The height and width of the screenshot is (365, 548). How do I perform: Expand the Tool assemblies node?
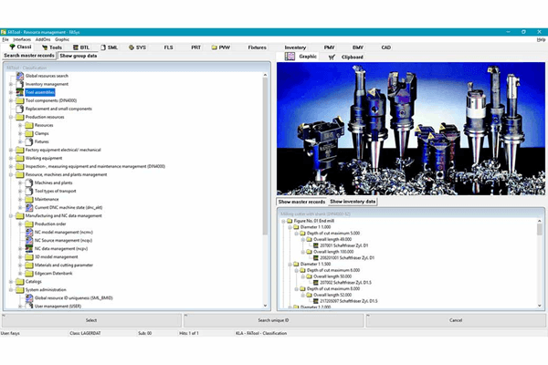pyautogui.click(x=11, y=92)
